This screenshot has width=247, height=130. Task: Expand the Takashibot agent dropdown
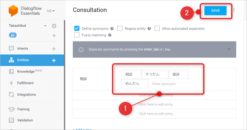[45, 26]
